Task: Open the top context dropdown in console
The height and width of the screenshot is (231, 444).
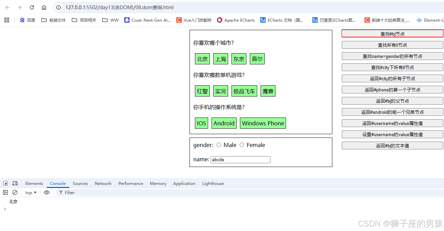Action: tap(31, 192)
